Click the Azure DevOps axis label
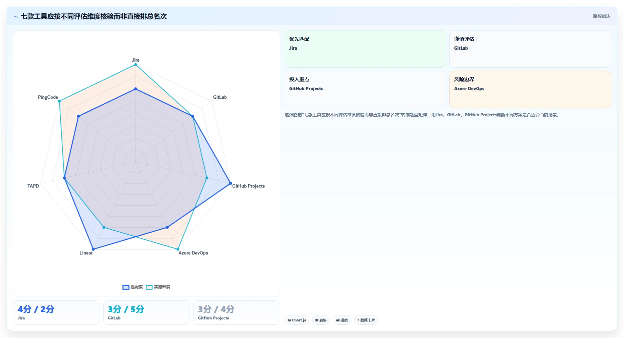 coord(193,253)
